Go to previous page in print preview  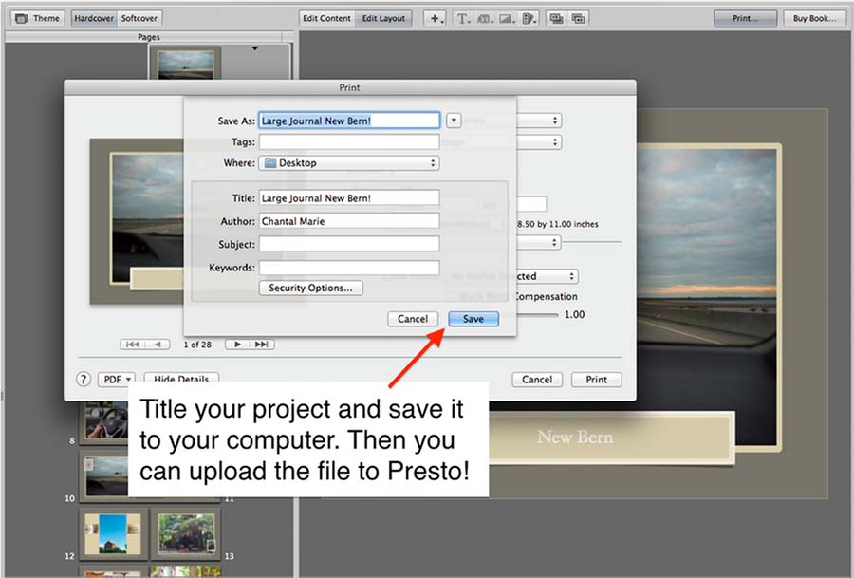click(x=158, y=344)
